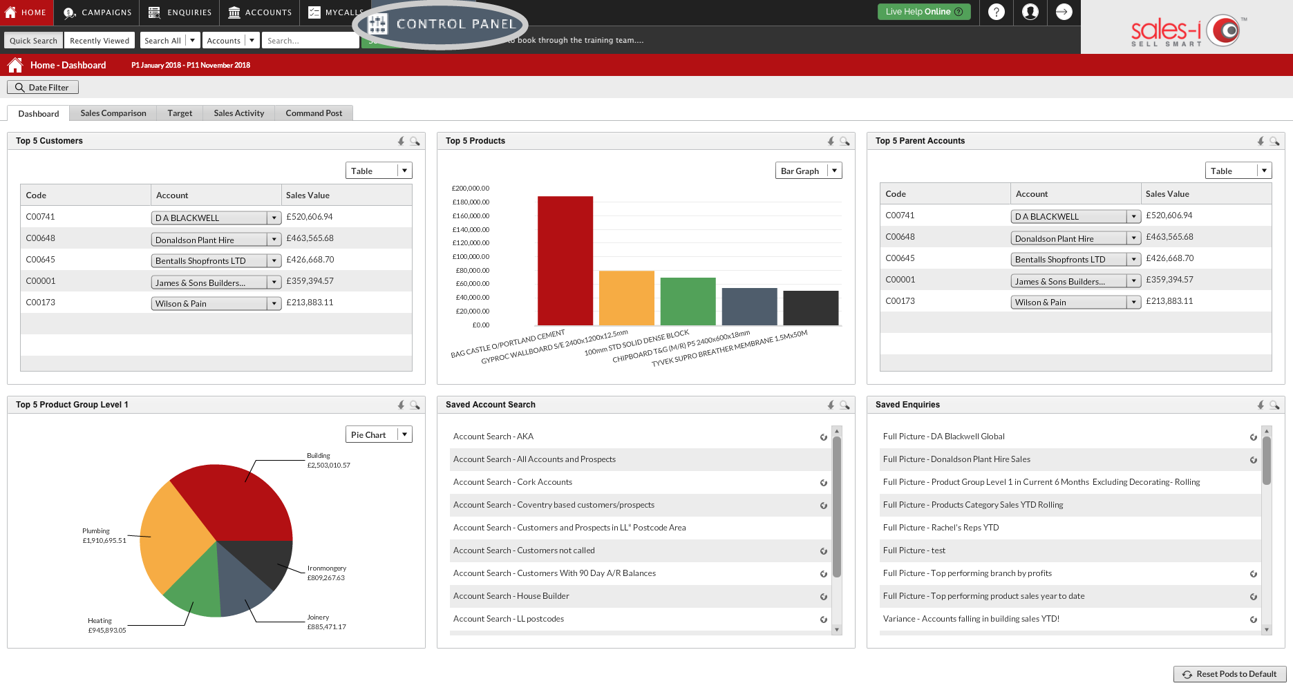
Task: Go to the Home menu
Action: [26, 12]
